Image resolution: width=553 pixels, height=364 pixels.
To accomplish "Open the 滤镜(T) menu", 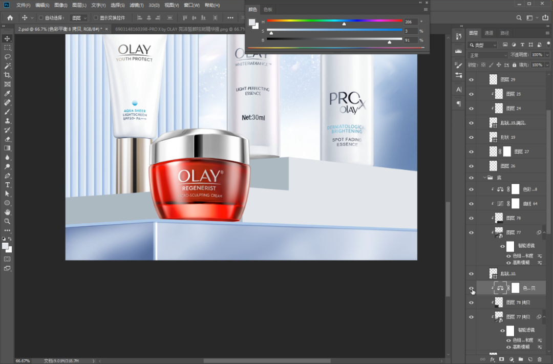I will (137, 5).
